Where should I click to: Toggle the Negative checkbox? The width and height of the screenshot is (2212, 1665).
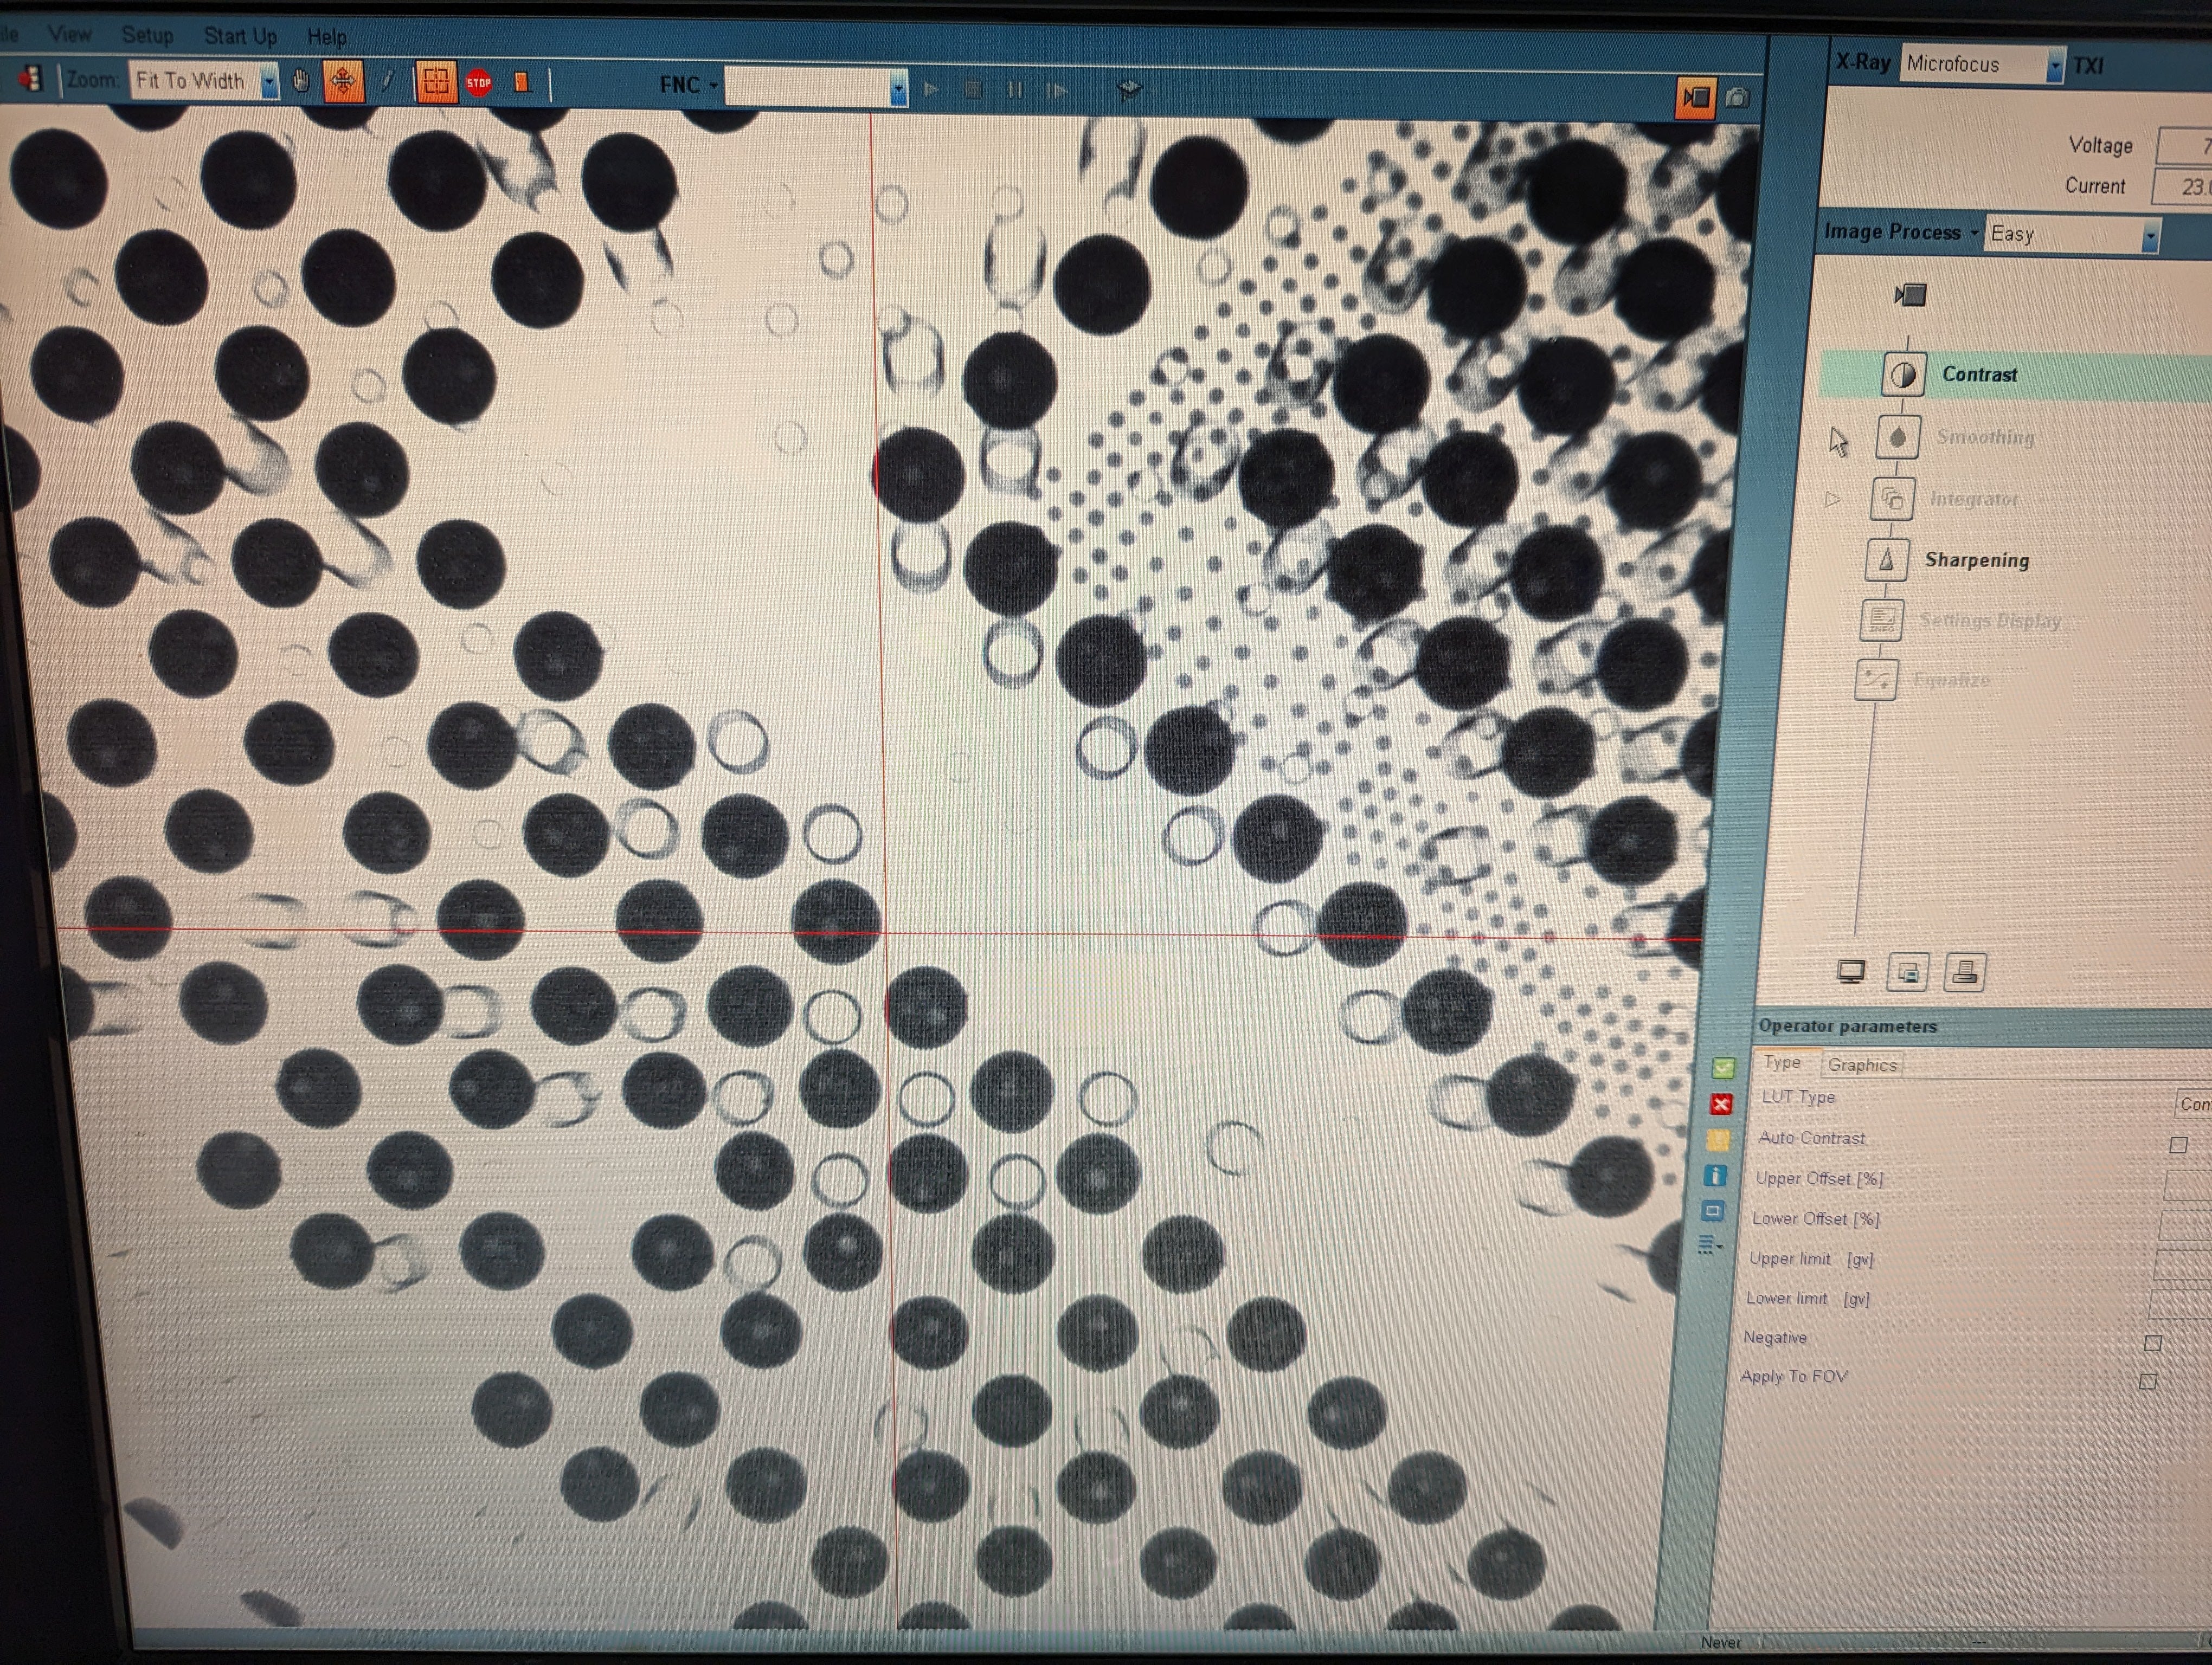point(2153,1343)
